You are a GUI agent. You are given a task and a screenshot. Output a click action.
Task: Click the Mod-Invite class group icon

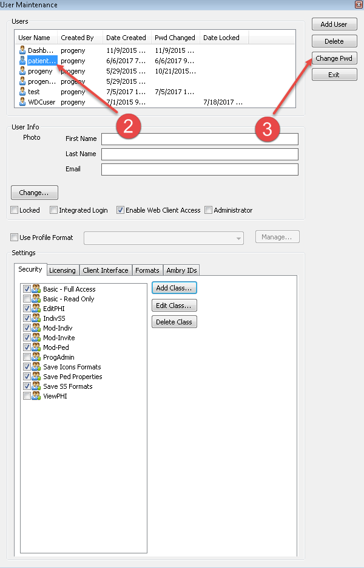tap(36, 337)
